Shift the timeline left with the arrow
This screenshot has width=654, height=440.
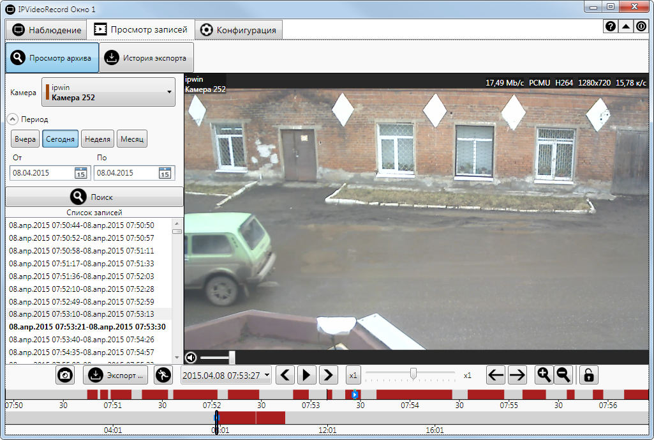click(x=496, y=375)
